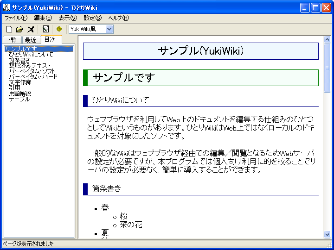
Task: Select バーベイタム・ソフト in the contents list
Action: click(32, 71)
